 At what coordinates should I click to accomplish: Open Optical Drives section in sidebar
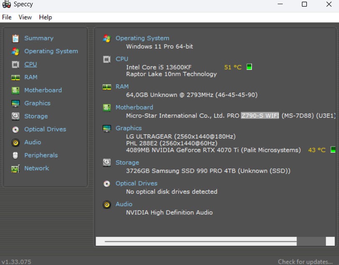tap(45, 129)
